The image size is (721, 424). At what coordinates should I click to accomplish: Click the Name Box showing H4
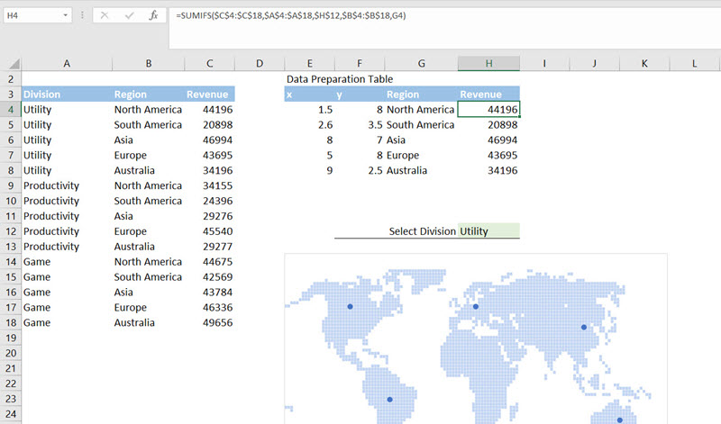[x=31, y=16]
